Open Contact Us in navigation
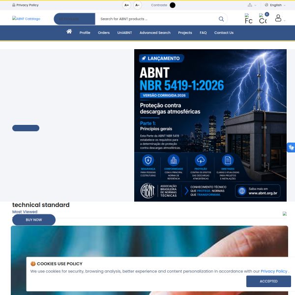Viewport: 295px width, 295px height. coord(224,33)
